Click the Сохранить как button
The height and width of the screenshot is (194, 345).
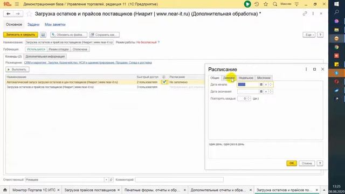[x=105, y=34]
